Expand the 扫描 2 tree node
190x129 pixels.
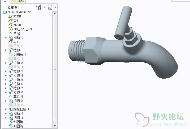pos(6,101)
